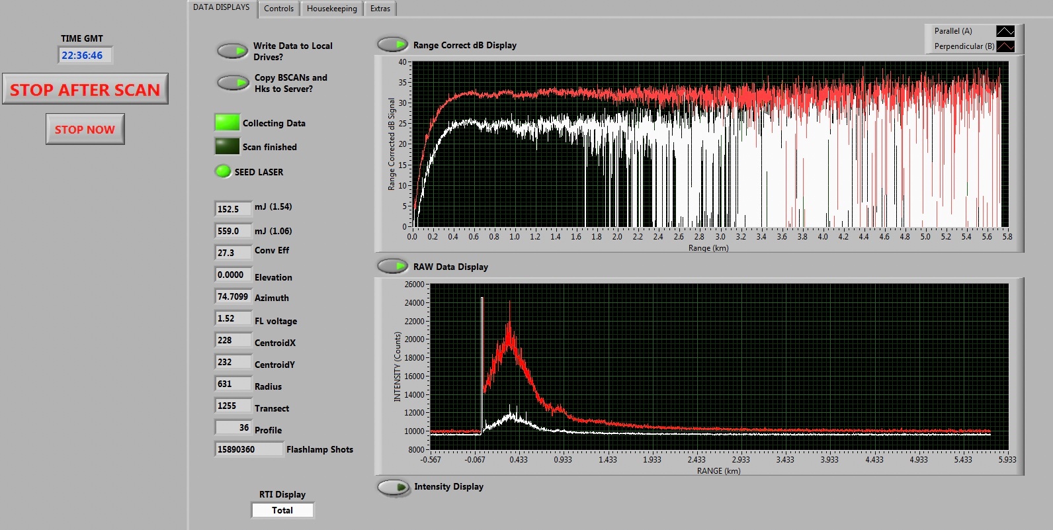Open the Controls tab

point(278,9)
